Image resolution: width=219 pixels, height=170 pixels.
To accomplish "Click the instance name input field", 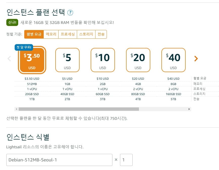I will pos(59,160).
